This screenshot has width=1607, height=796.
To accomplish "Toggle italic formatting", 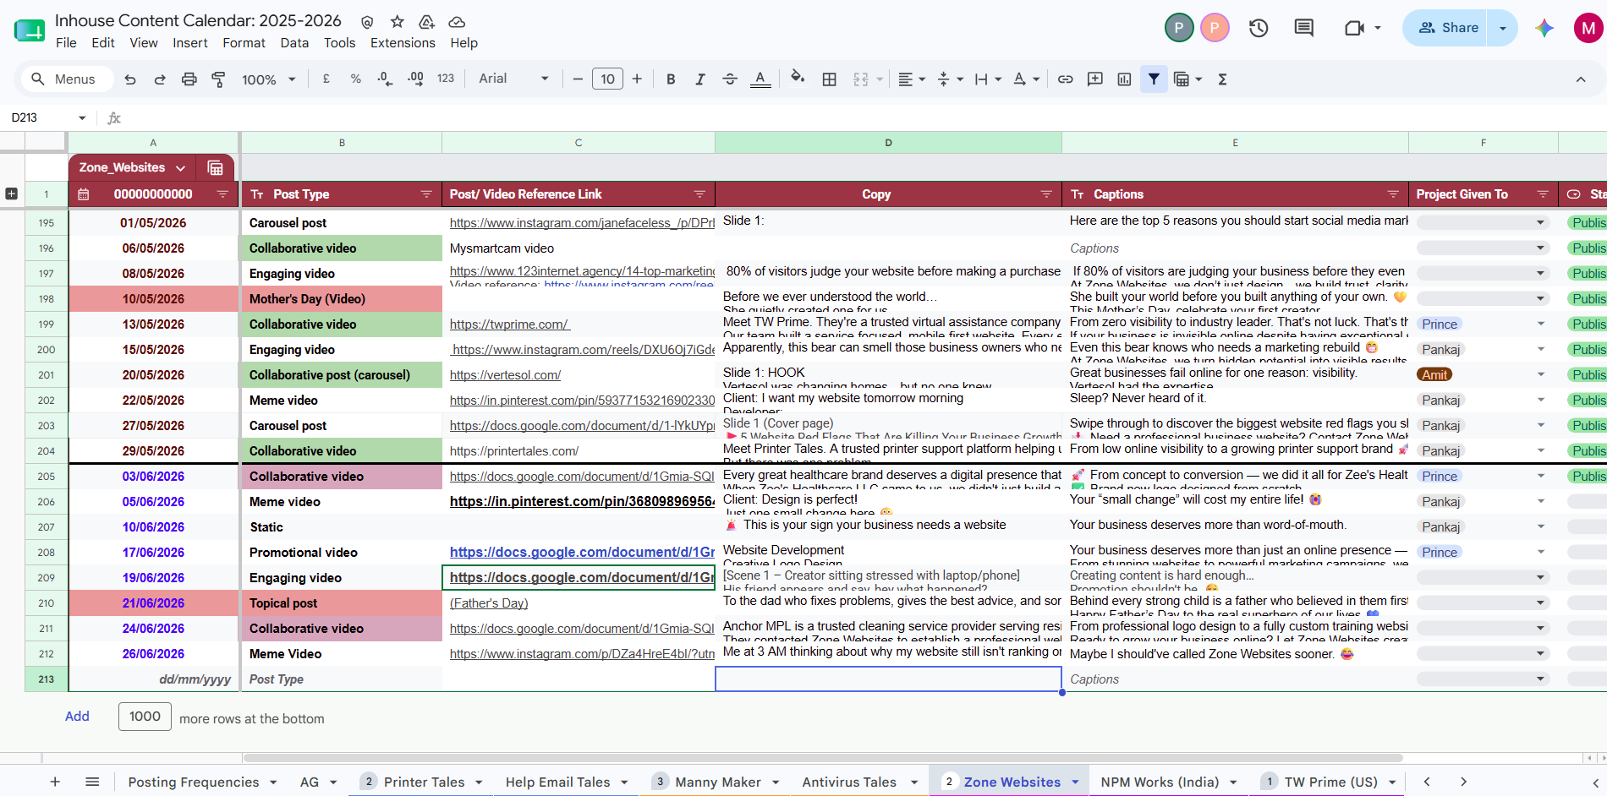I will point(700,79).
